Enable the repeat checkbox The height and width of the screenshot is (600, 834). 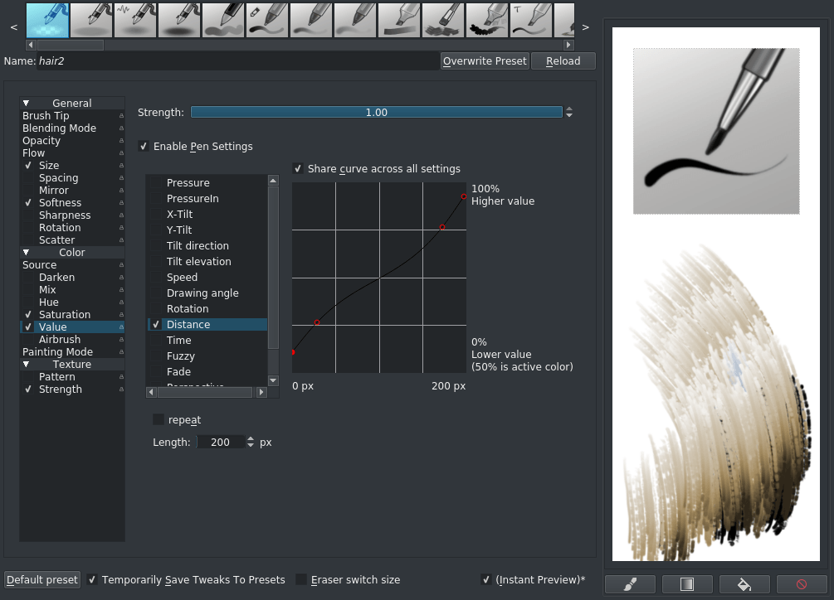pos(159,419)
